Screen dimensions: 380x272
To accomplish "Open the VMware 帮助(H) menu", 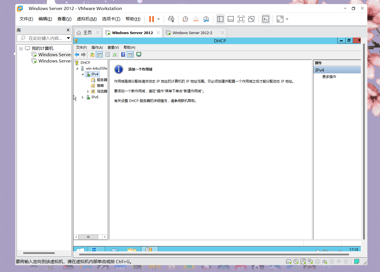I will [133, 19].
